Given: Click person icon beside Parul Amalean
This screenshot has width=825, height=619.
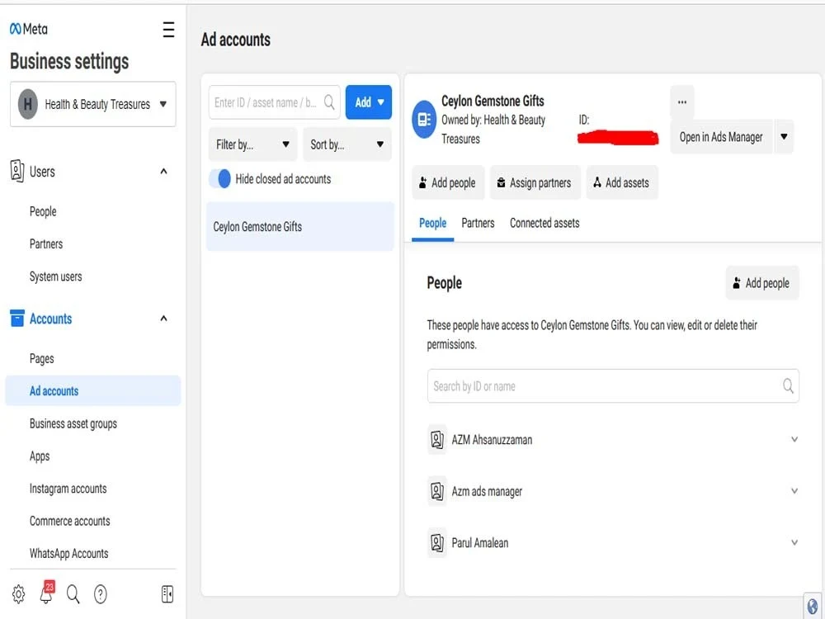Looking at the screenshot, I should point(437,543).
